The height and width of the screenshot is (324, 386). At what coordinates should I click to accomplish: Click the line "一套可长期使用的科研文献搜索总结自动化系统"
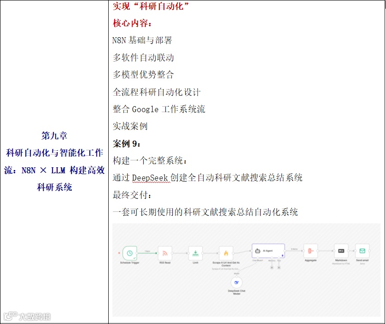(x=205, y=212)
